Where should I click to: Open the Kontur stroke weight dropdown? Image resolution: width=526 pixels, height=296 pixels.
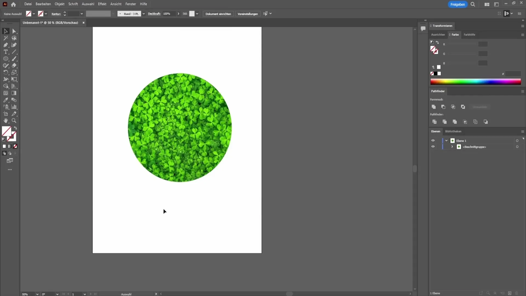click(82, 14)
